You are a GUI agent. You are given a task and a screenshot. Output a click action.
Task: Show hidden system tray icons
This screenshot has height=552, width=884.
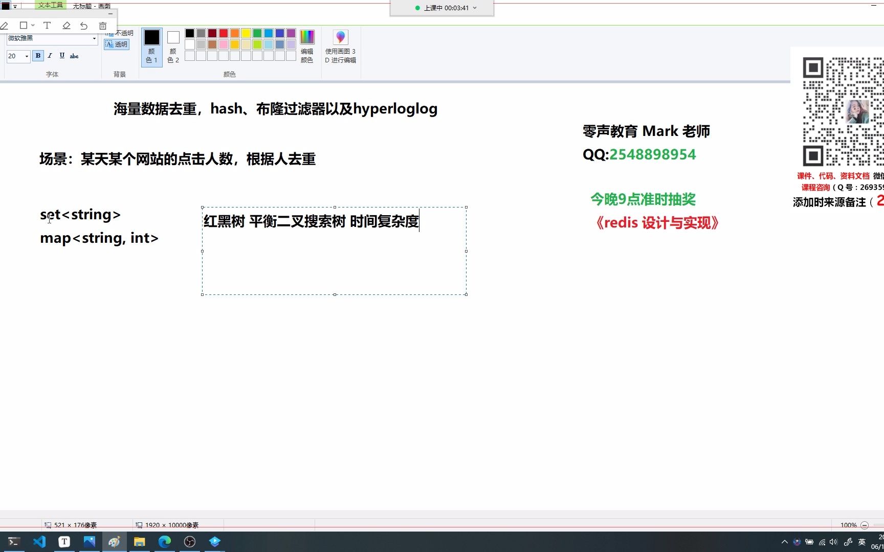click(x=784, y=542)
